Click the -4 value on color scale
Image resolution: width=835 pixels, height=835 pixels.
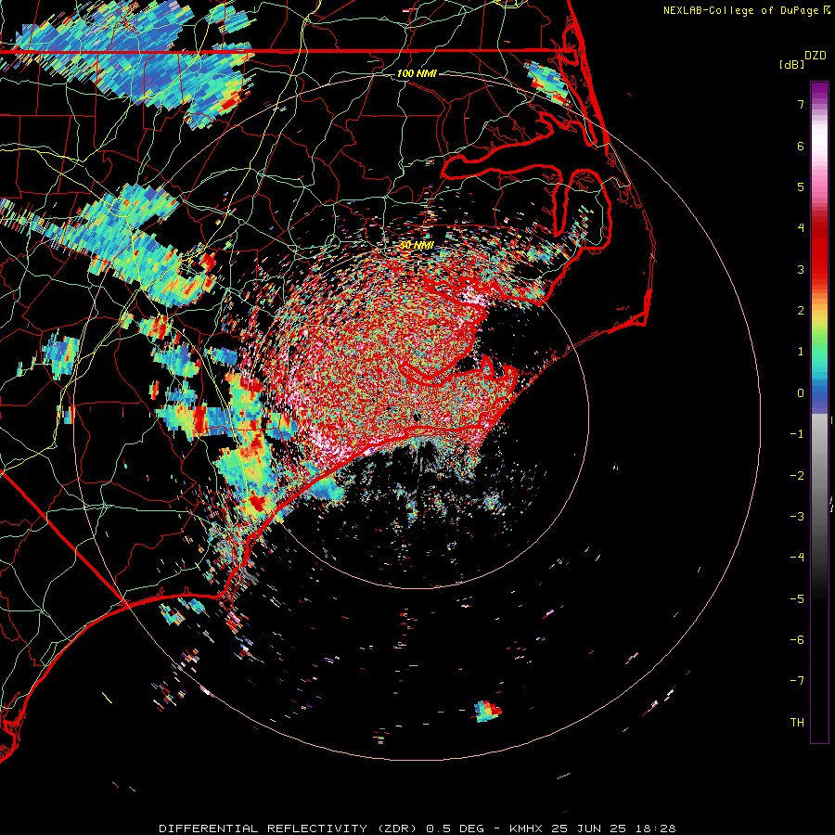pyautogui.click(x=797, y=558)
